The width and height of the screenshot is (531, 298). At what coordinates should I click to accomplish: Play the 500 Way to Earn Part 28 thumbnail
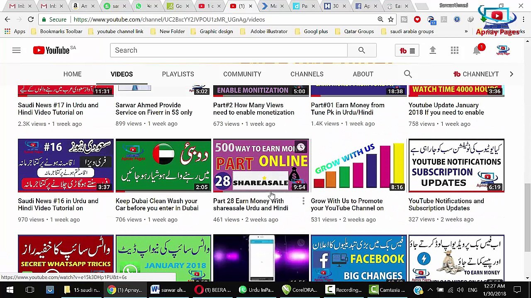point(261,166)
